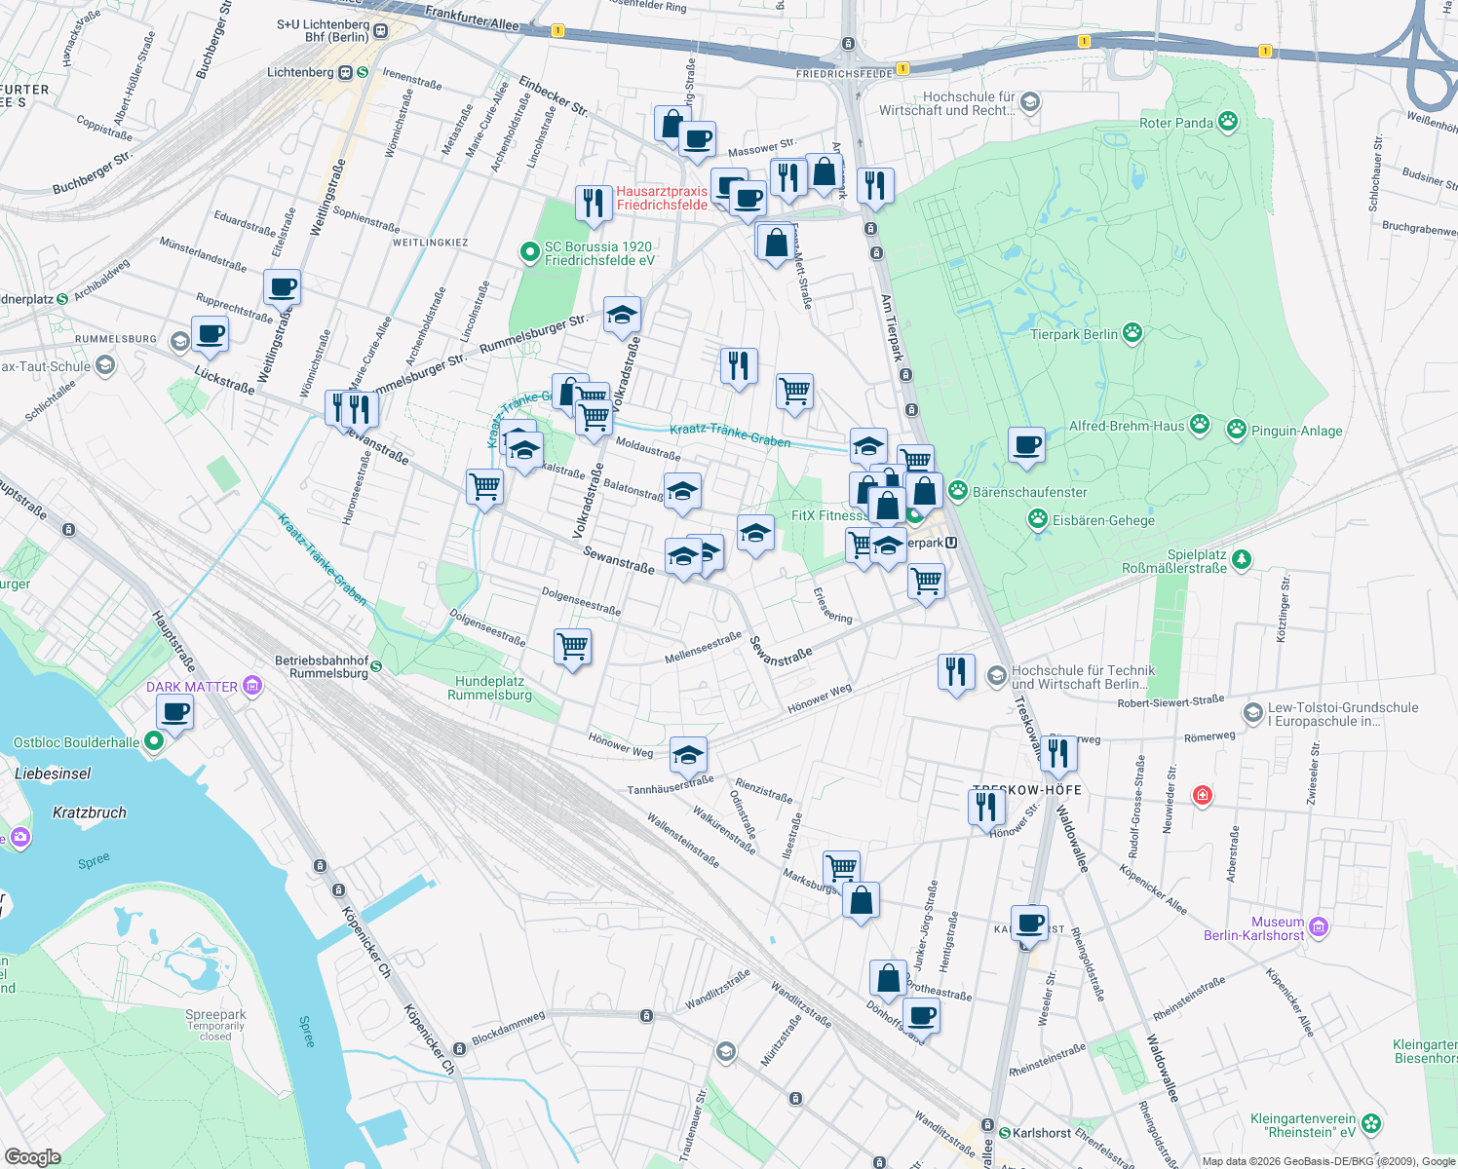Click the school marker on Rummelsburger Str.
The width and height of the screenshot is (1458, 1169).
pyautogui.click(x=622, y=316)
